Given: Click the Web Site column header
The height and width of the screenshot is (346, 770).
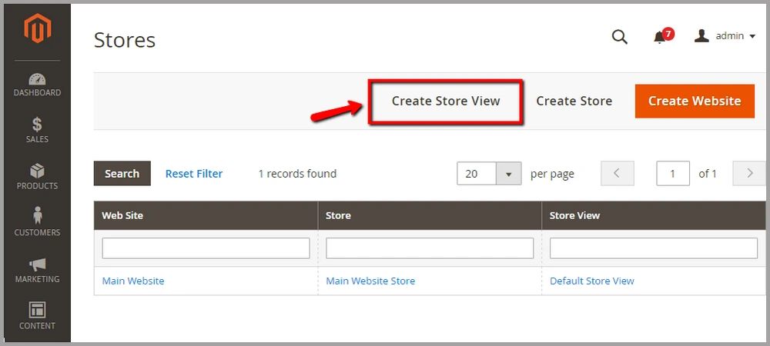Looking at the screenshot, I should point(206,215).
